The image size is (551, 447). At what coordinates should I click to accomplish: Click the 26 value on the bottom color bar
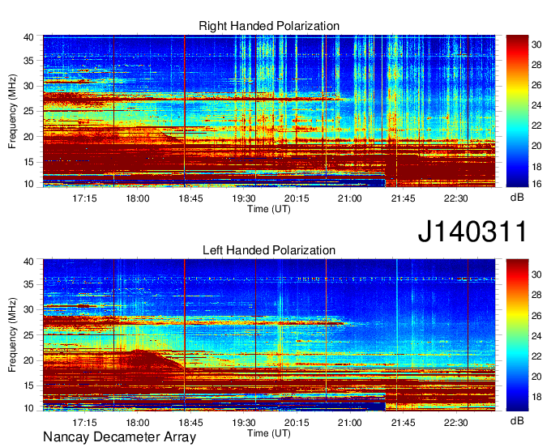point(536,316)
